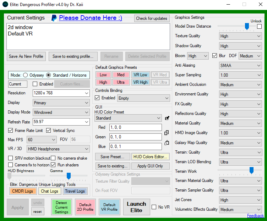Toggle the Blur checkbox
267x221 pixels.
click(x=214, y=56)
